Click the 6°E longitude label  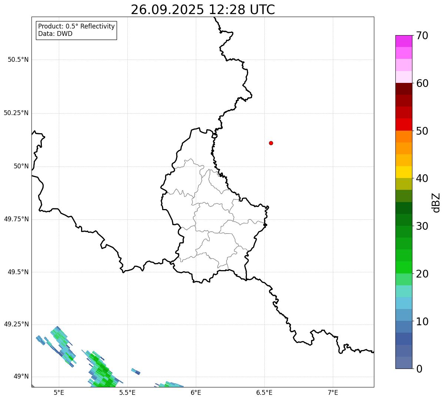click(x=196, y=392)
